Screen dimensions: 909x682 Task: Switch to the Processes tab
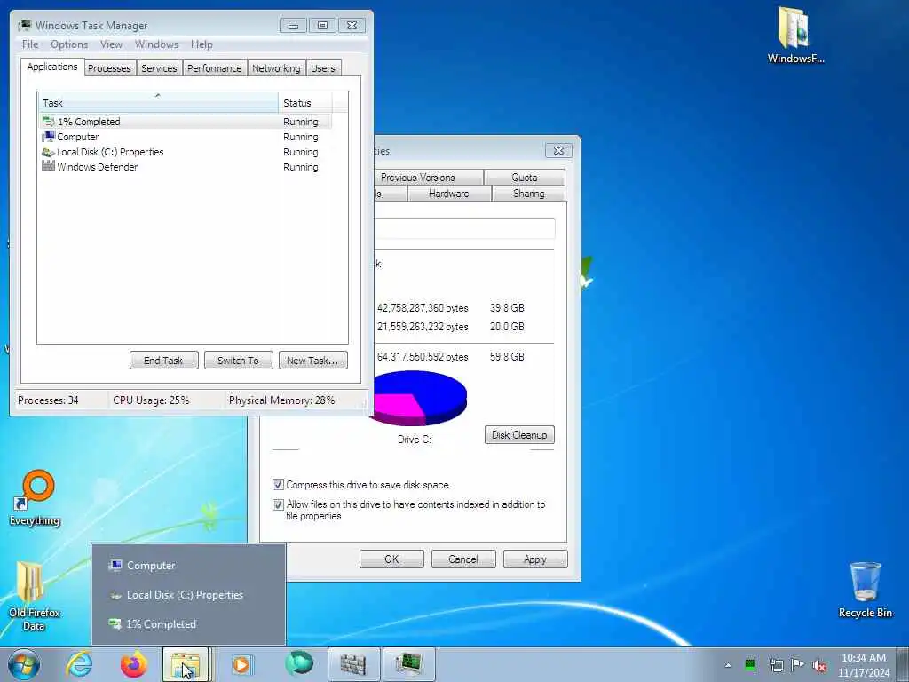109,68
